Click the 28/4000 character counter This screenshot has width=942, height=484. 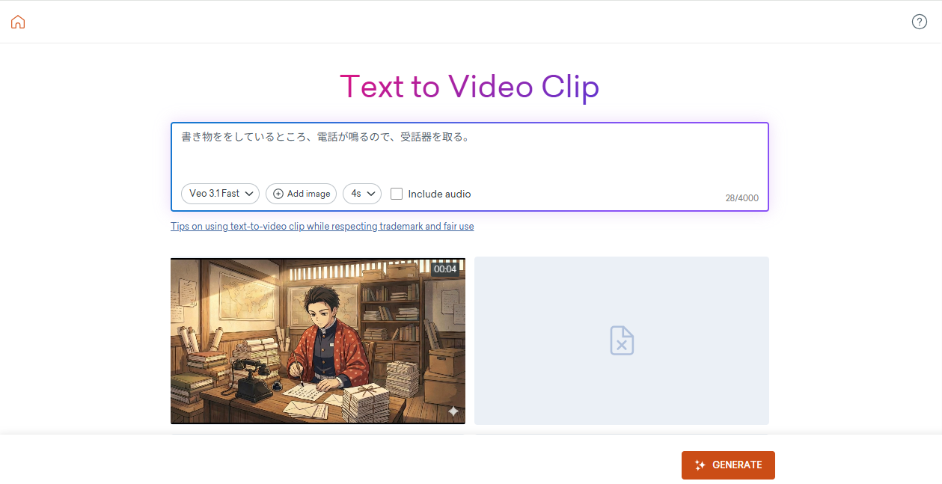(x=742, y=197)
